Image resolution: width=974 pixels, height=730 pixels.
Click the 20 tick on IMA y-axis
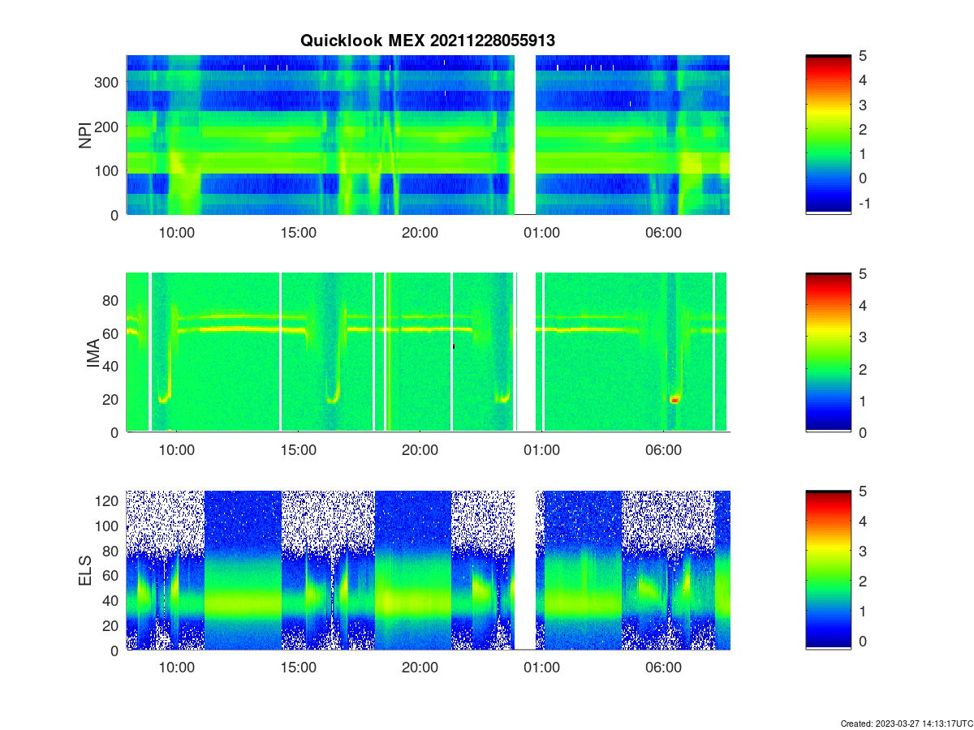click(112, 399)
